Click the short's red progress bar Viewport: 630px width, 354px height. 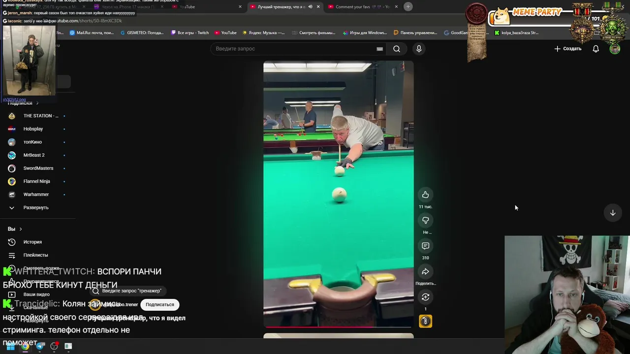click(x=339, y=327)
